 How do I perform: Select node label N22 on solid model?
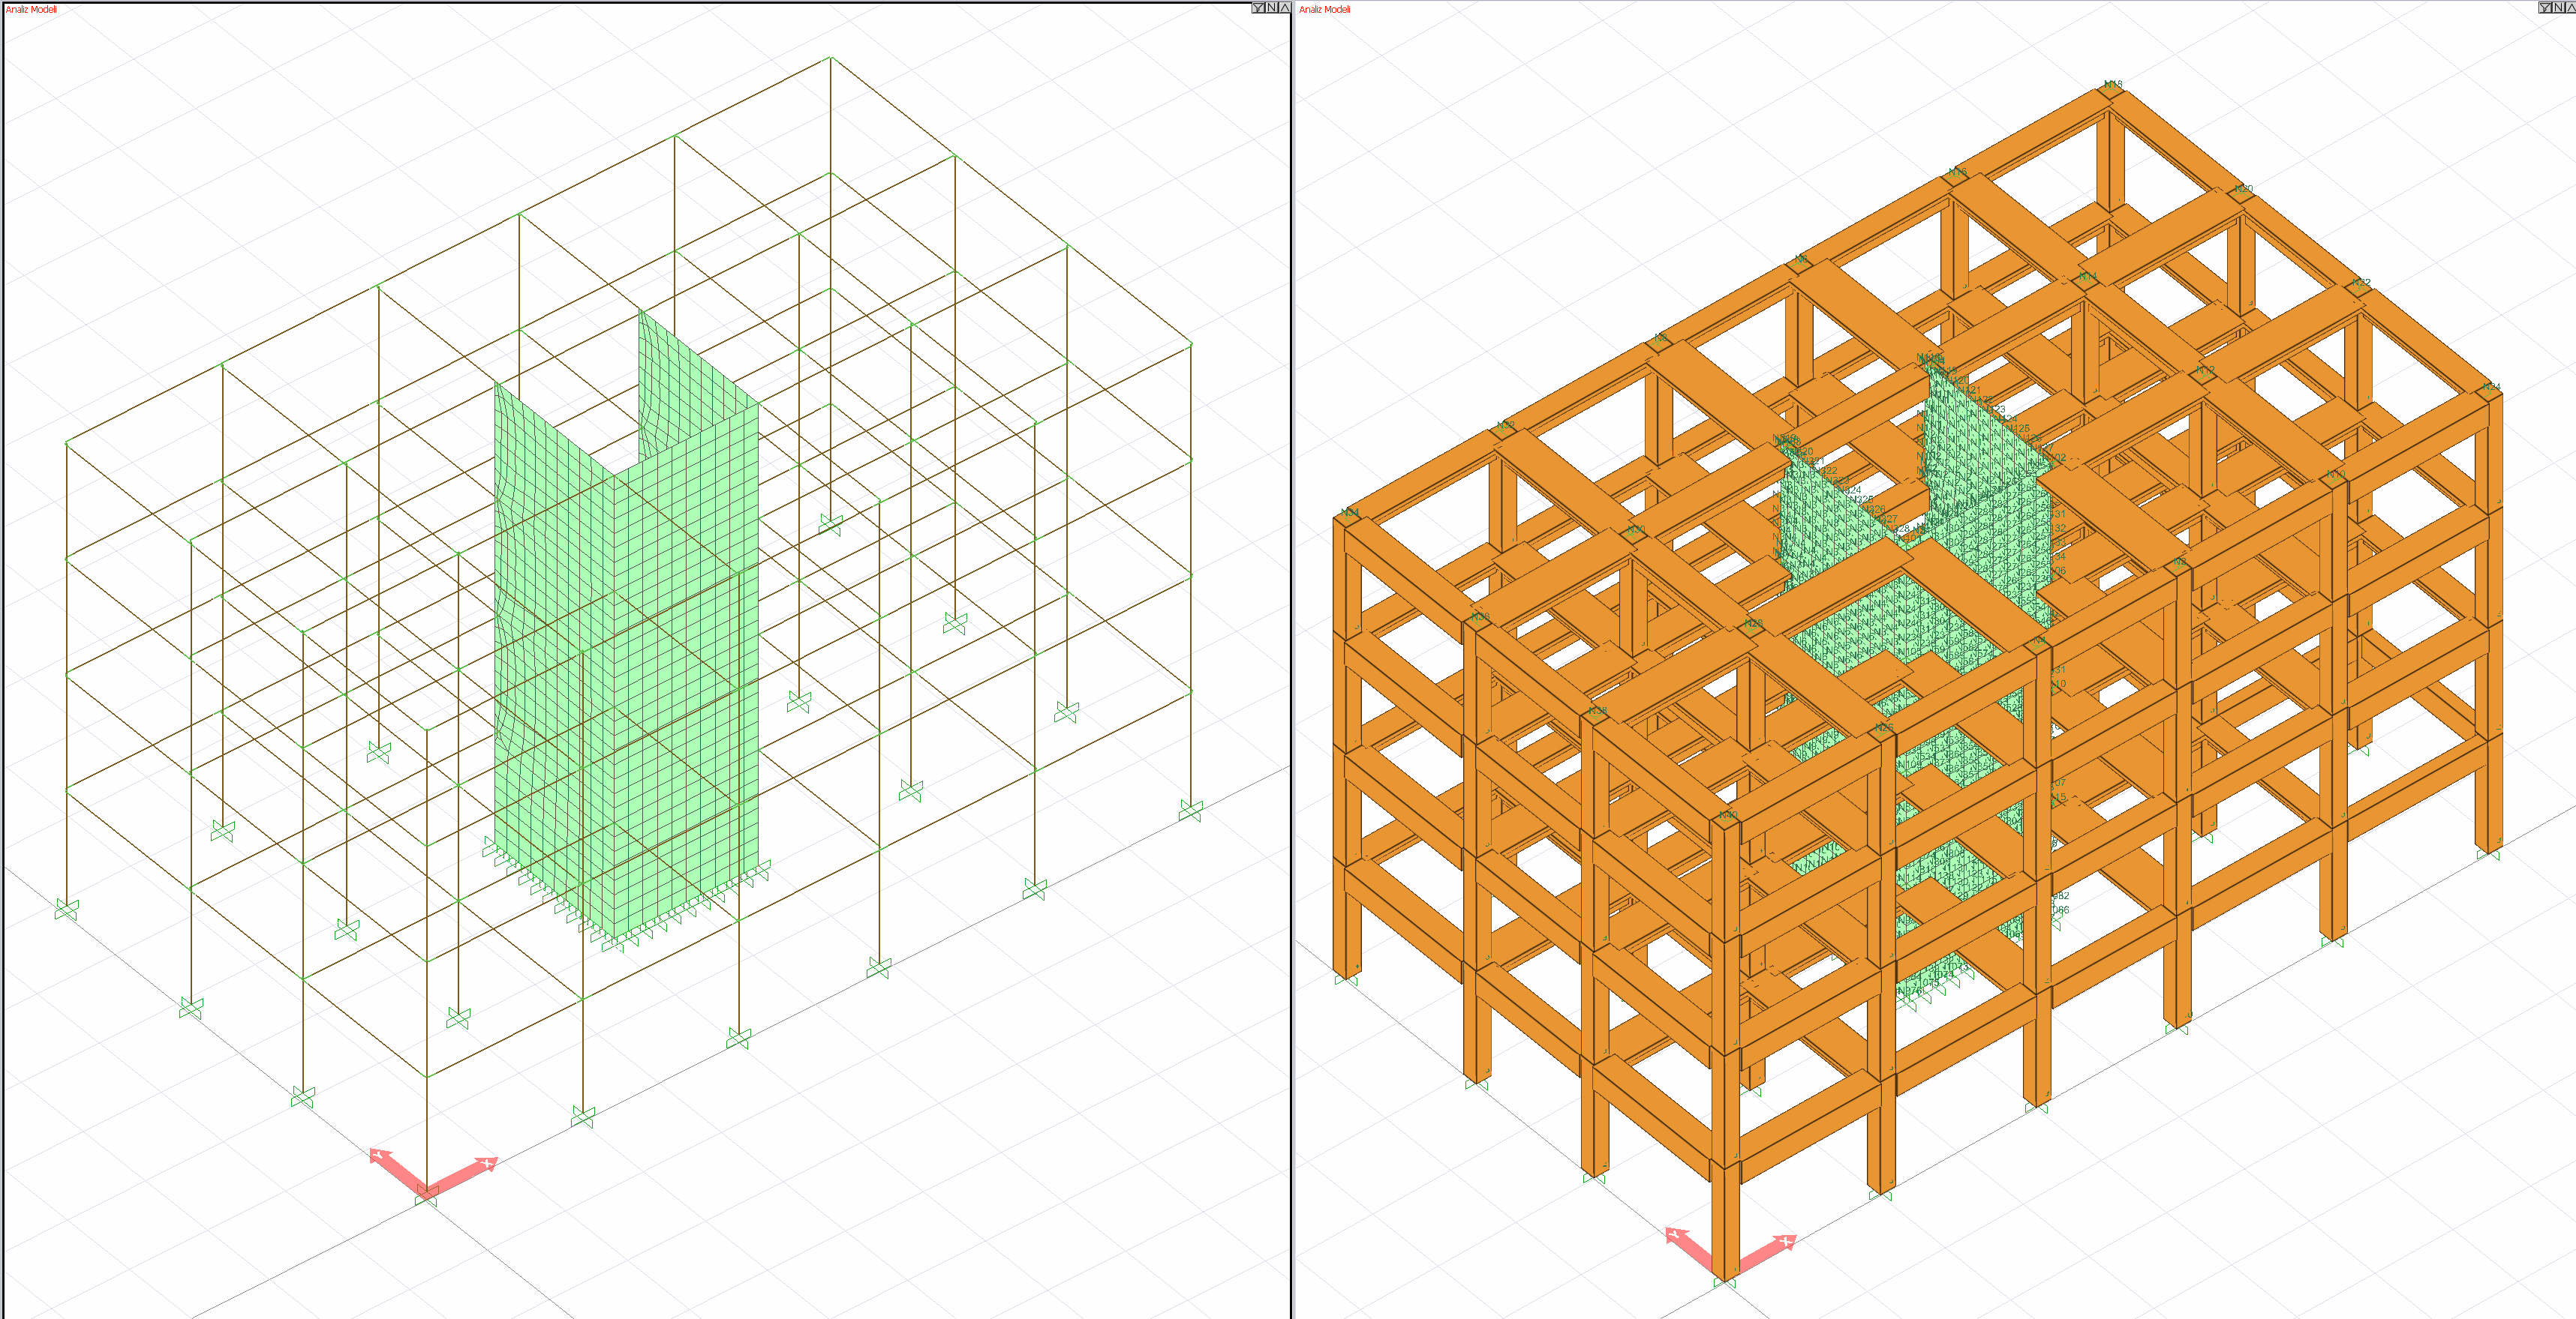click(2361, 283)
